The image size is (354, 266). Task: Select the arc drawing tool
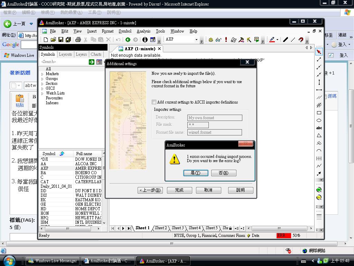[319, 151]
